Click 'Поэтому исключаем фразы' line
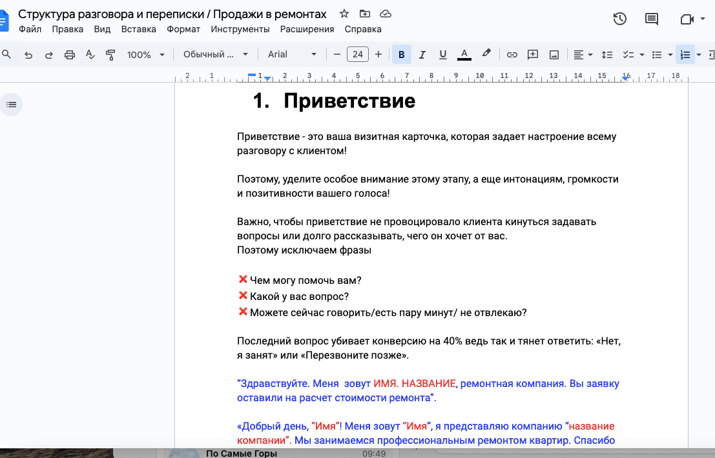 304,250
